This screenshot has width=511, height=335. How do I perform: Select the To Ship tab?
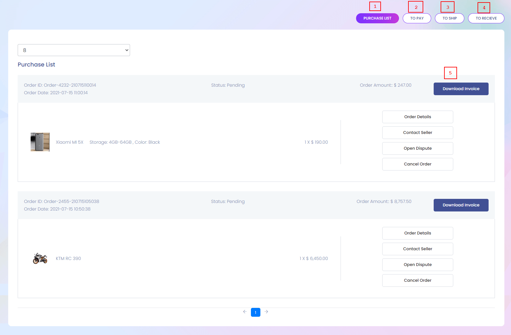pos(449,18)
